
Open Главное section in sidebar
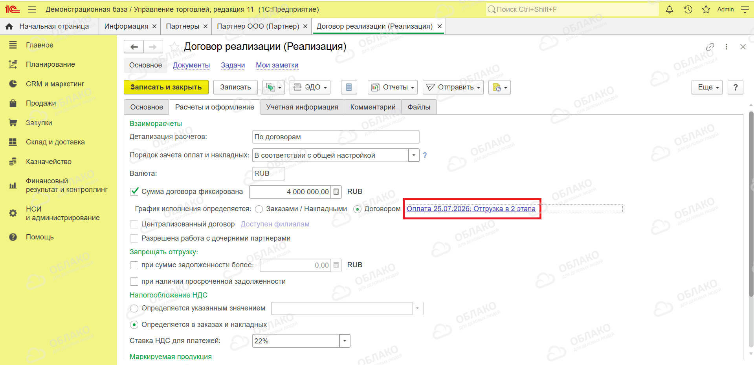point(40,45)
